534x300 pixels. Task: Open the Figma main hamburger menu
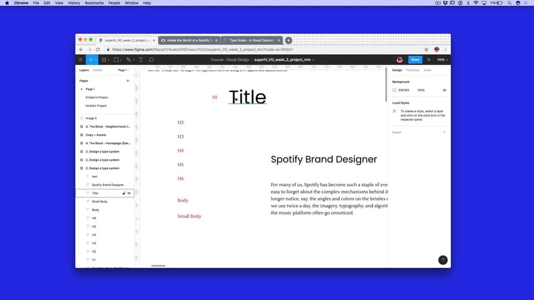[81, 59]
